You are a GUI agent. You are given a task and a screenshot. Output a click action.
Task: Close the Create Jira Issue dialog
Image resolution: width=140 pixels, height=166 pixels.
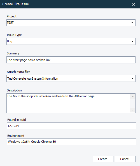click(134, 4)
